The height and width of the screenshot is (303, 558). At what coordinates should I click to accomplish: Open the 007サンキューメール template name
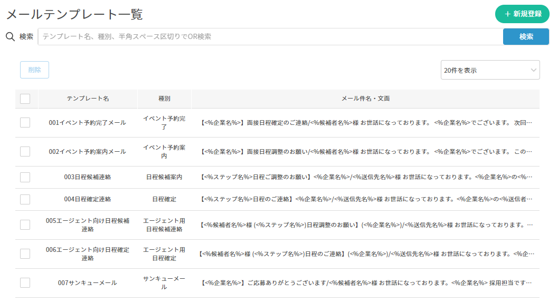pos(88,283)
